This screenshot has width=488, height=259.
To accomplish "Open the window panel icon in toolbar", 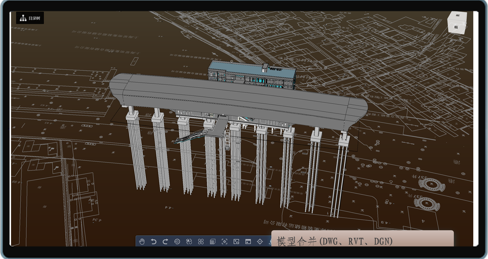I will point(248,242).
